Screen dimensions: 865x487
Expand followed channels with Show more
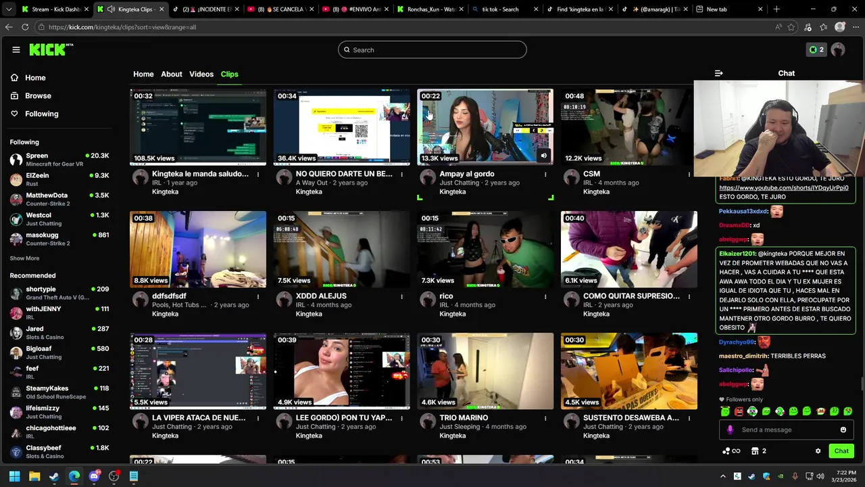(24, 258)
